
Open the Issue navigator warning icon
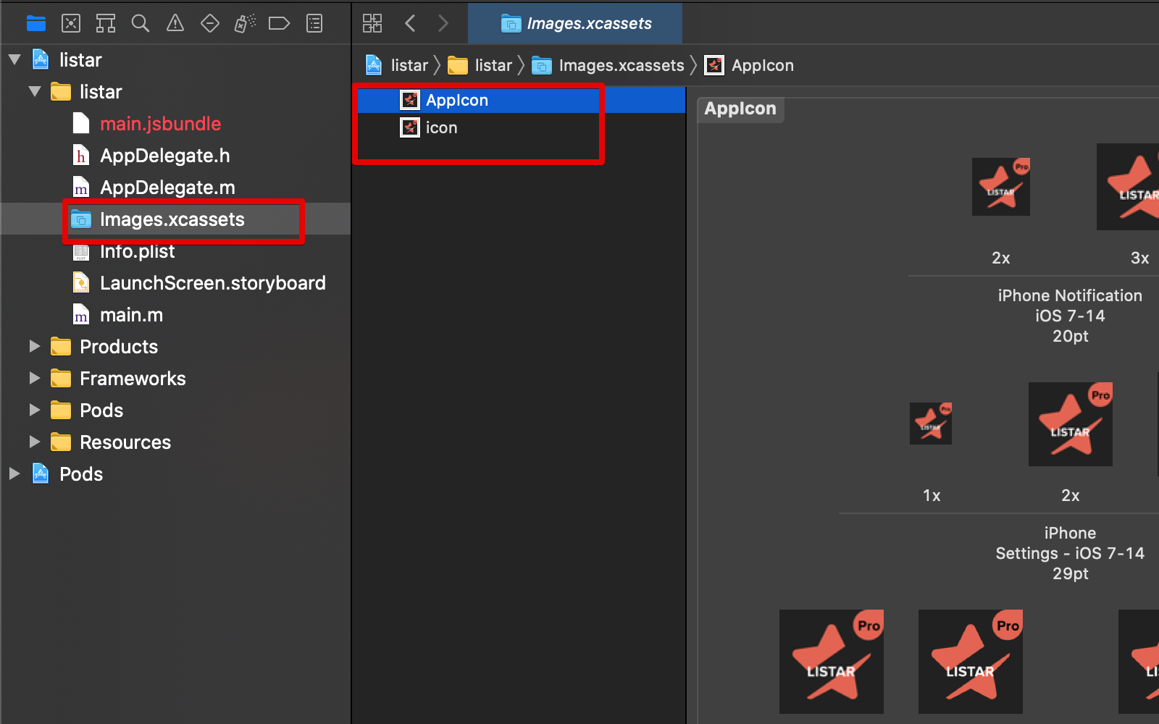point(175,24)
